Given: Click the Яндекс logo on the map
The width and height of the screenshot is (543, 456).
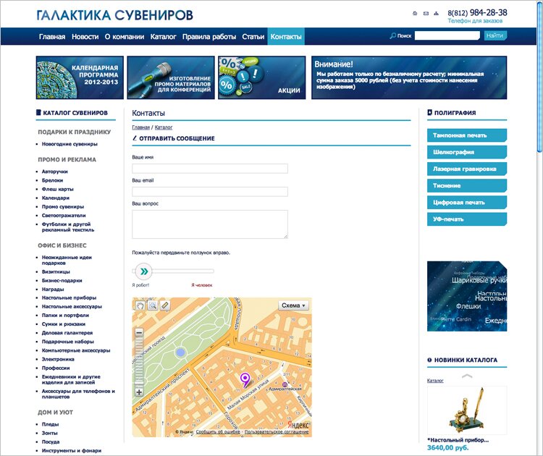Looking at the screenshot, I should tap(298, 425).
